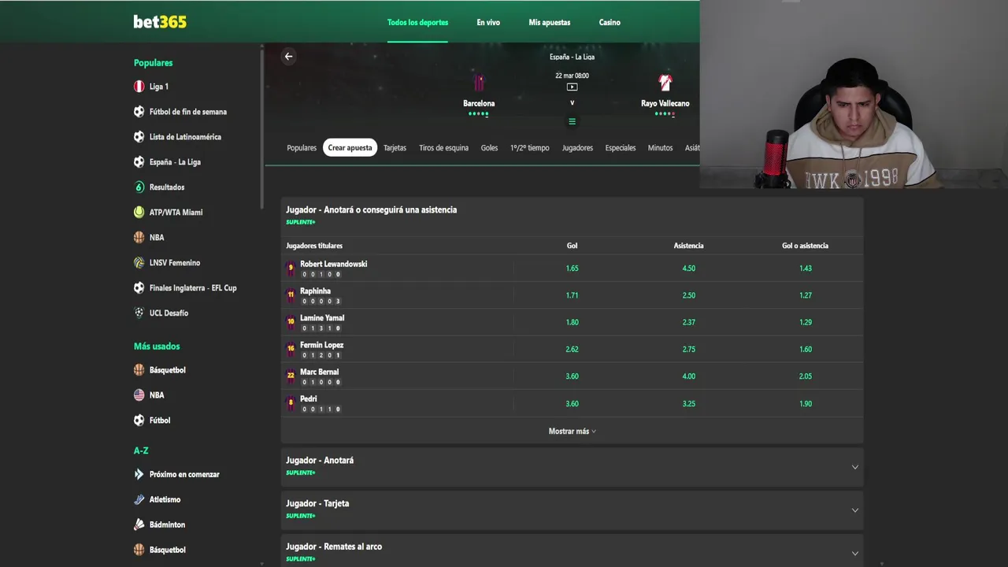Click soccer ball icon beside Fútbol de fin de semana
This screenshot has height=567, width=1008.
[x=139, y=112]
